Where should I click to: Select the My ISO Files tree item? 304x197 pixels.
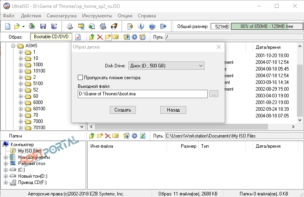[x=30, y=151]
